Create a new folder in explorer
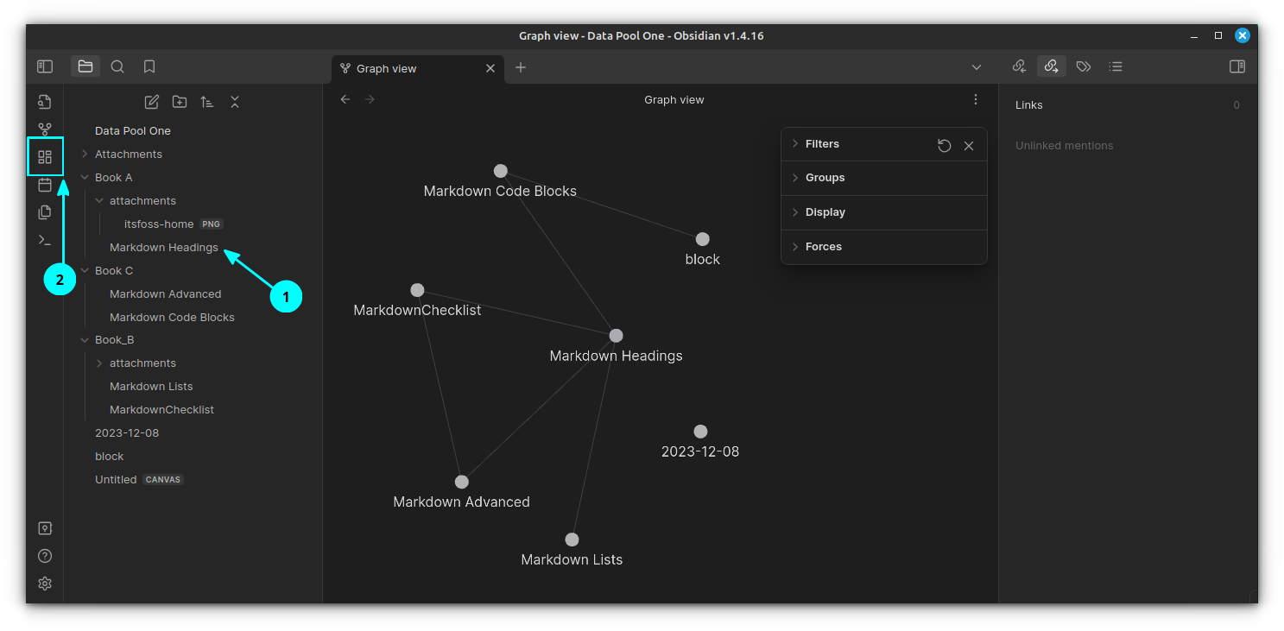The image size is (1284, 631). (x=180, y=102)
